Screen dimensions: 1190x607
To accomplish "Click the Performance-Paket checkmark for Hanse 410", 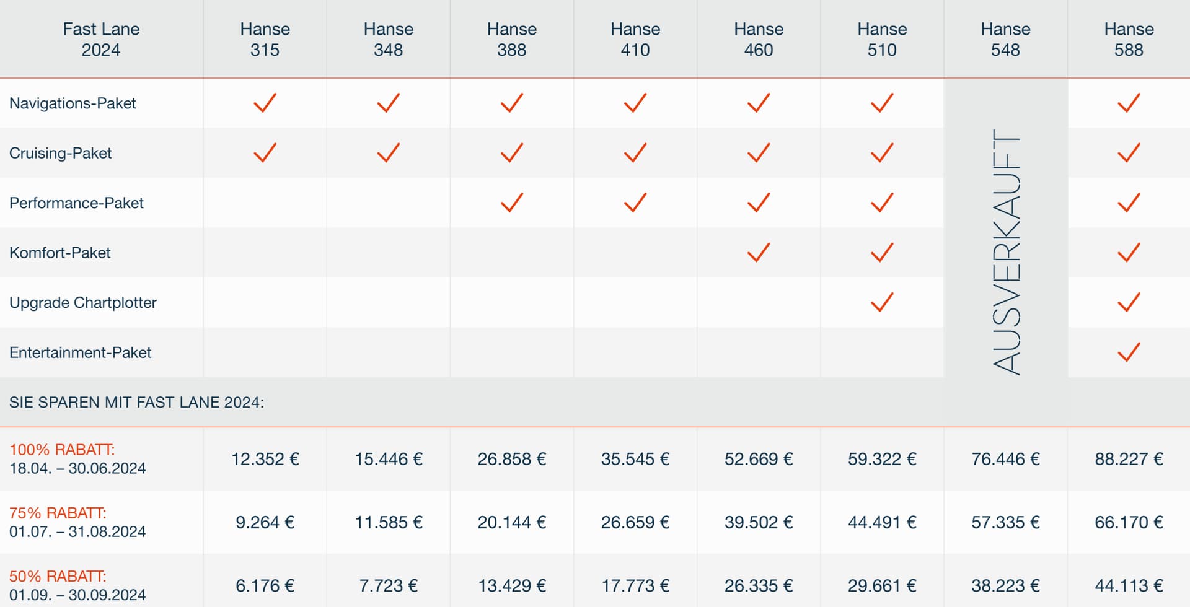I will pyautogui.click(x=635, y=203).
